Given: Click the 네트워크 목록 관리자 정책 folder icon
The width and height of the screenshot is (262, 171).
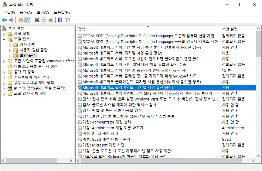Looking at the screenshot, I should pyautogui.click(x=10, y=67).
